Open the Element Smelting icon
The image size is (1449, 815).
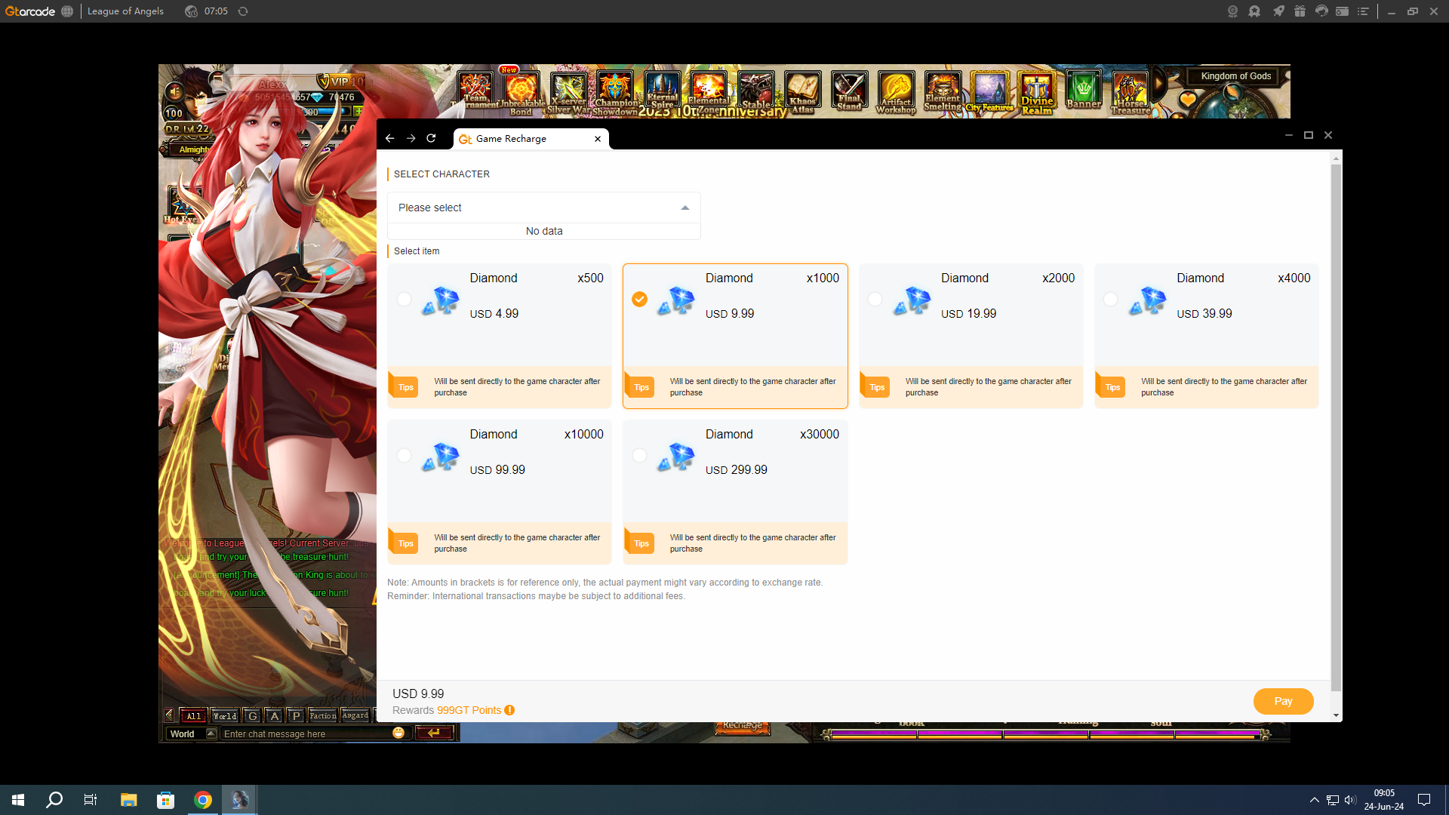pos(943,92)
